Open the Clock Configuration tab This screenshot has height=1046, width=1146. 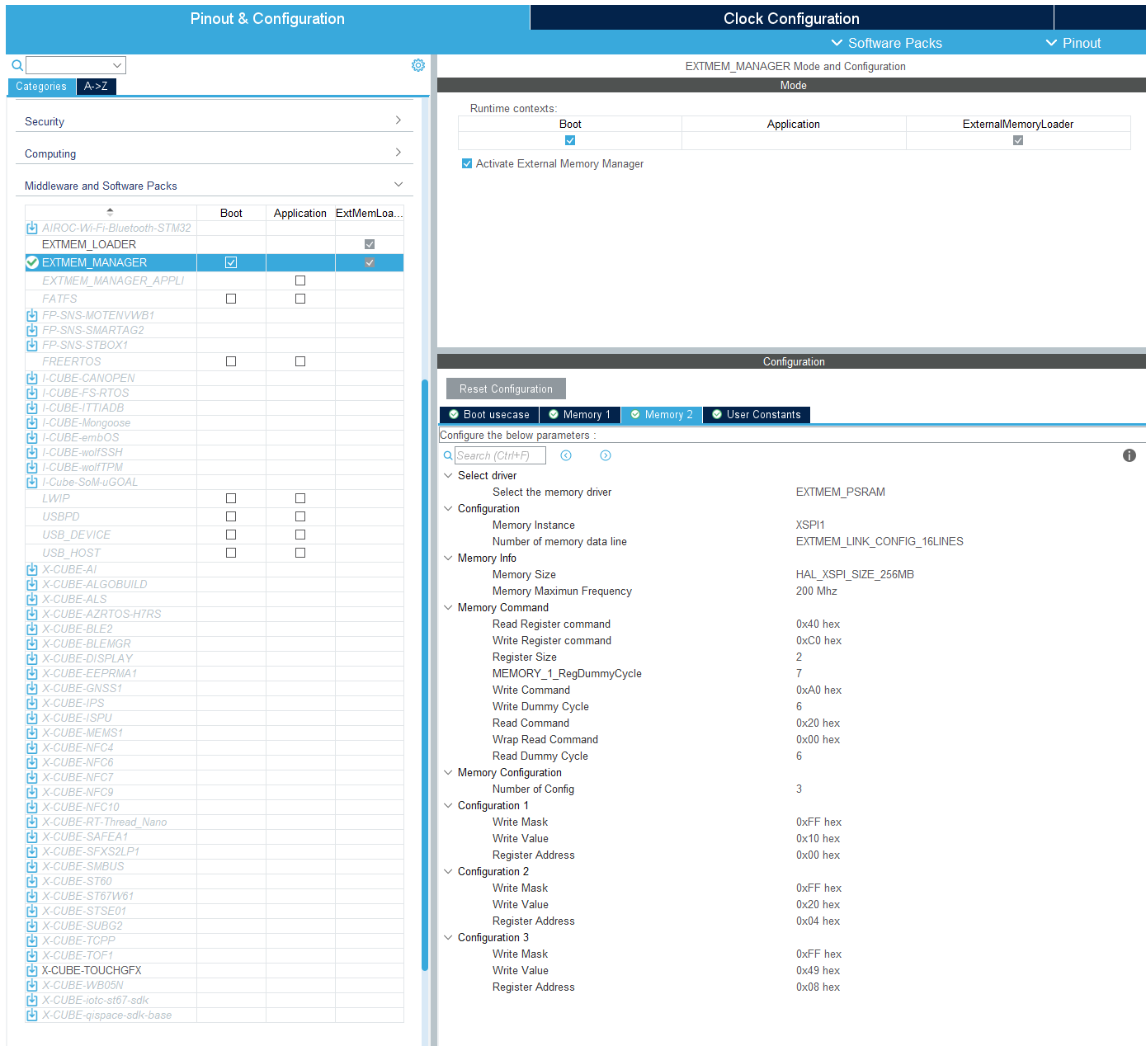click(x=790, y=18)
